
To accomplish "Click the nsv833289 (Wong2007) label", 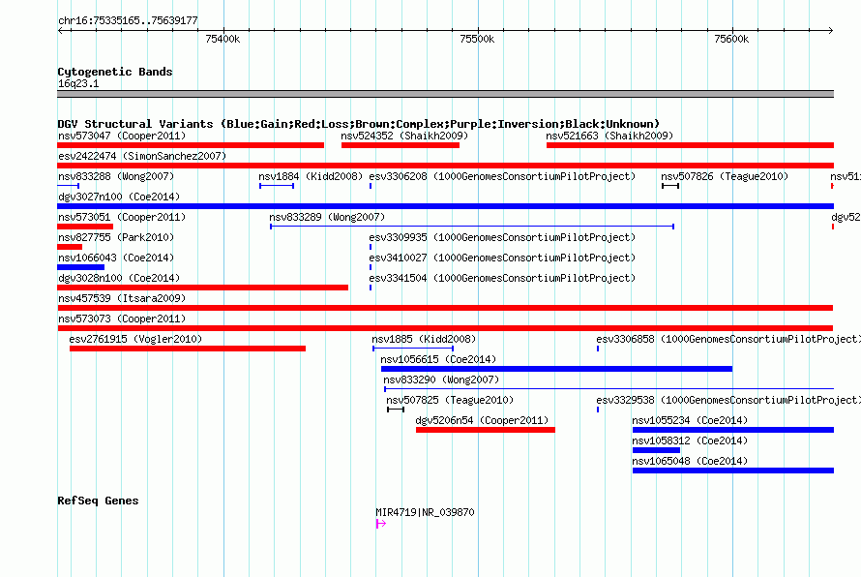I will tap(327, 217).
